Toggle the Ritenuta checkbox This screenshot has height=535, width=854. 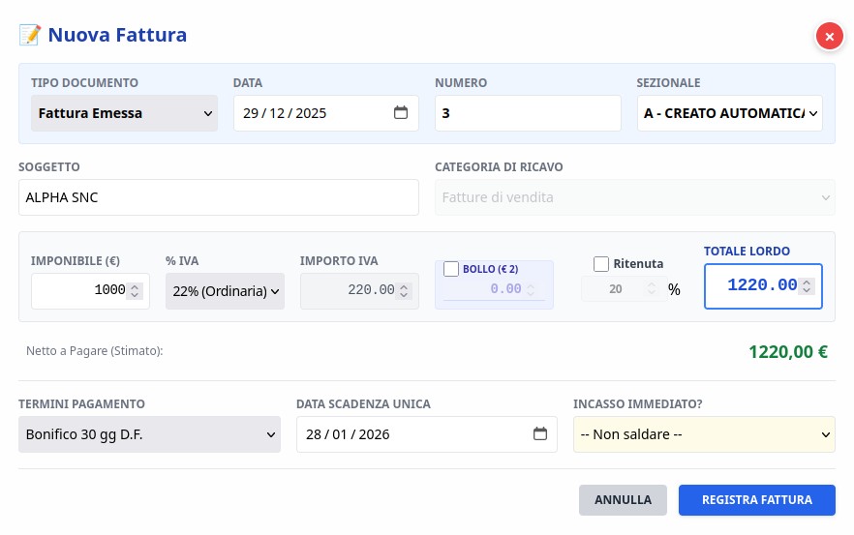(x=601, y=263)
